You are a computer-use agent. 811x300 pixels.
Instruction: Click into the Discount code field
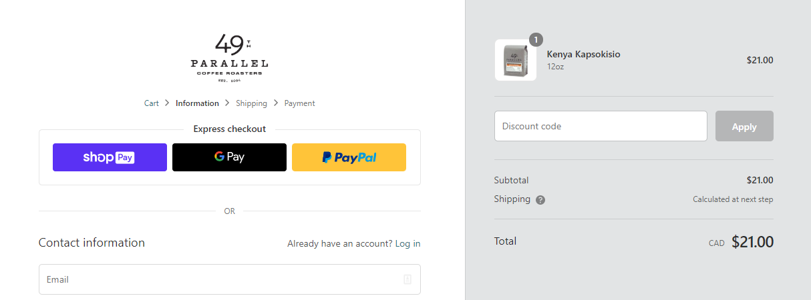[x=600, y=126]
